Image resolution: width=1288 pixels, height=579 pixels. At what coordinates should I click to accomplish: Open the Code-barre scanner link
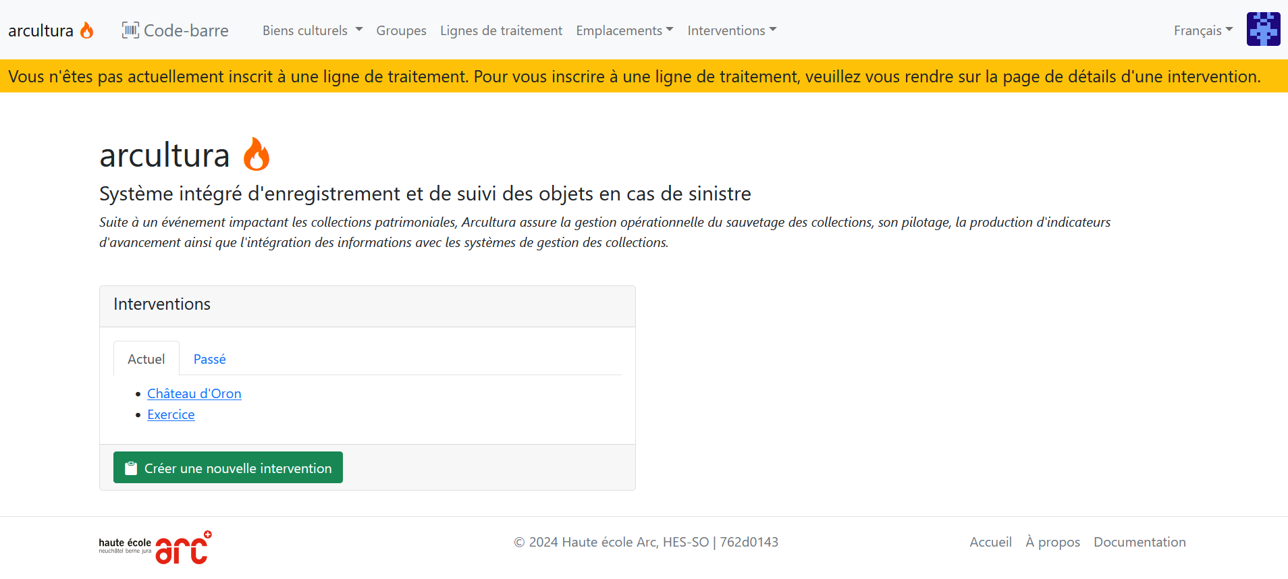tap(175, 30)
